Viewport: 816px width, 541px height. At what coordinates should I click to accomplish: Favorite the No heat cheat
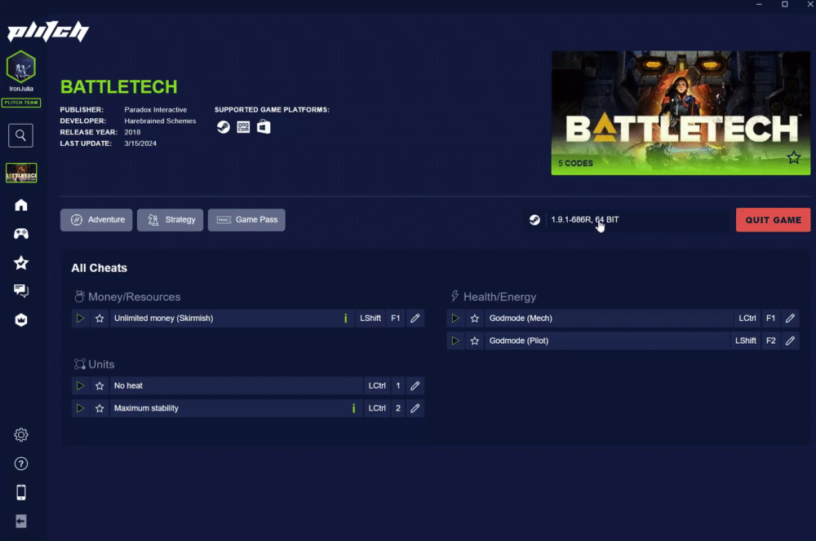coord(100,385)
